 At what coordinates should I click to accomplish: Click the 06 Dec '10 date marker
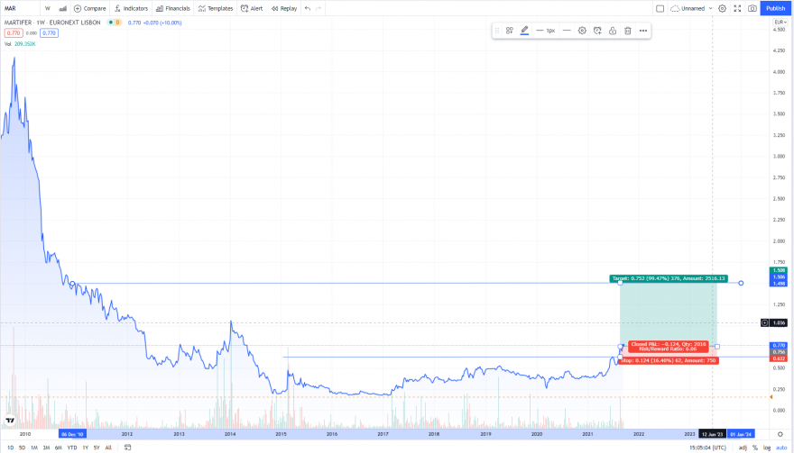[72, 434]
